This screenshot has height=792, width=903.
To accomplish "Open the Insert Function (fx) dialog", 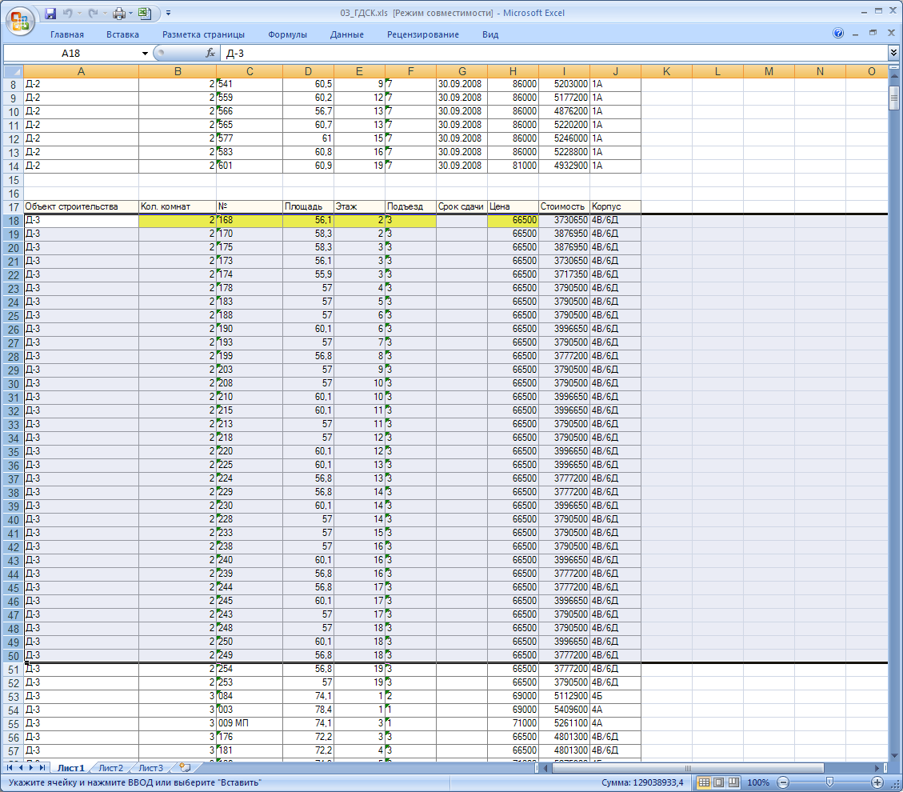I will 210,54.
